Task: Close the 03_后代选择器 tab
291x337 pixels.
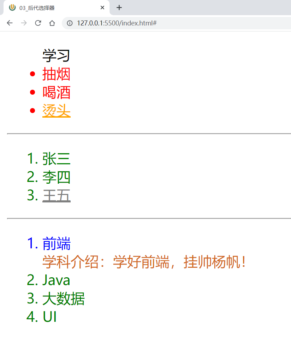Action: coord(102,8)
